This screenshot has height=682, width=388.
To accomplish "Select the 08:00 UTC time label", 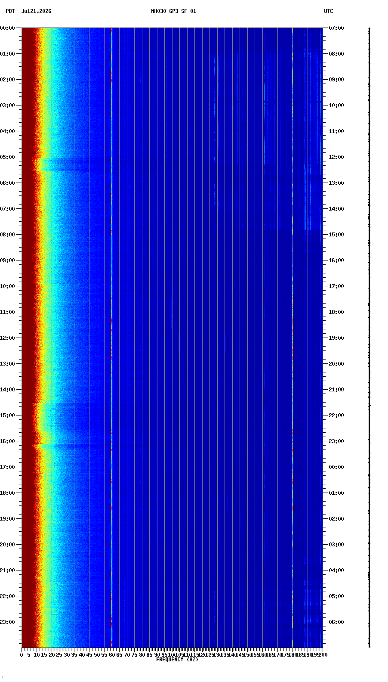I will click(x=336, y=54).
